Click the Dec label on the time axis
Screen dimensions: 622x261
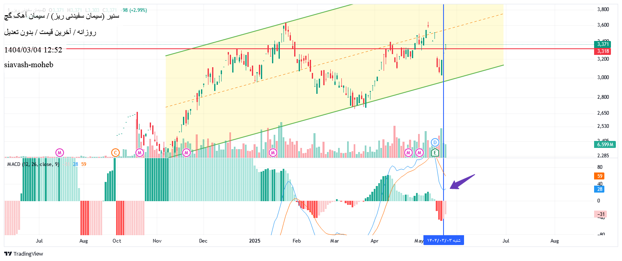pyautogui.click(x=203, y=241)
